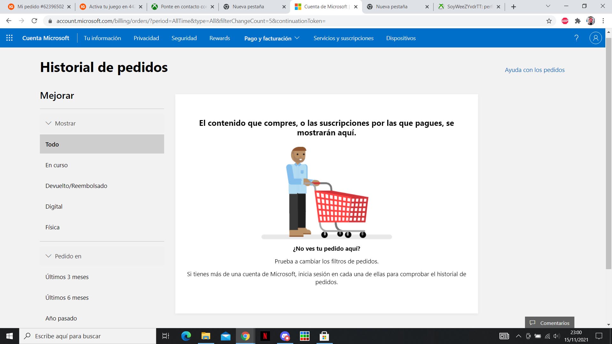Expand the Pago y facturación dropdown
Image resolution: width=612 pixels, height=344 pixels.
[272, 38]
